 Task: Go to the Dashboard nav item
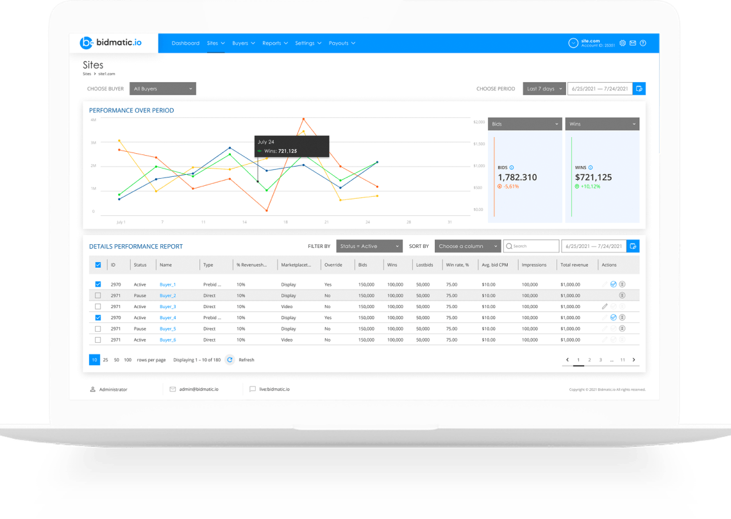tap(185, 43)
